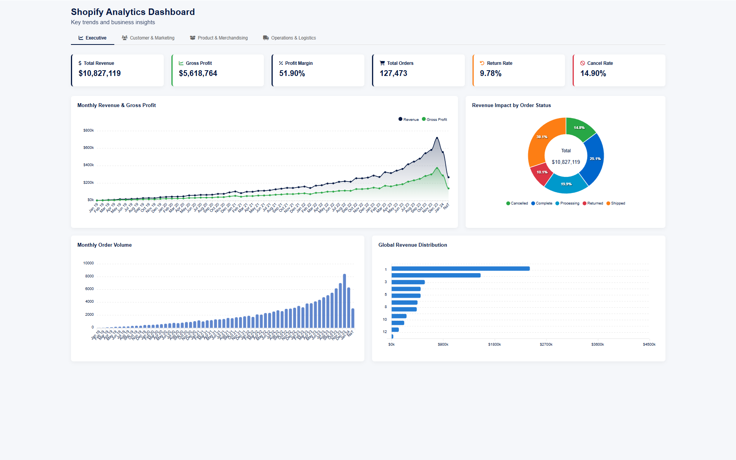Click the truck icon beside Operations & Logistics
This screenshot has height=460, width=736.
pos(265,38)
